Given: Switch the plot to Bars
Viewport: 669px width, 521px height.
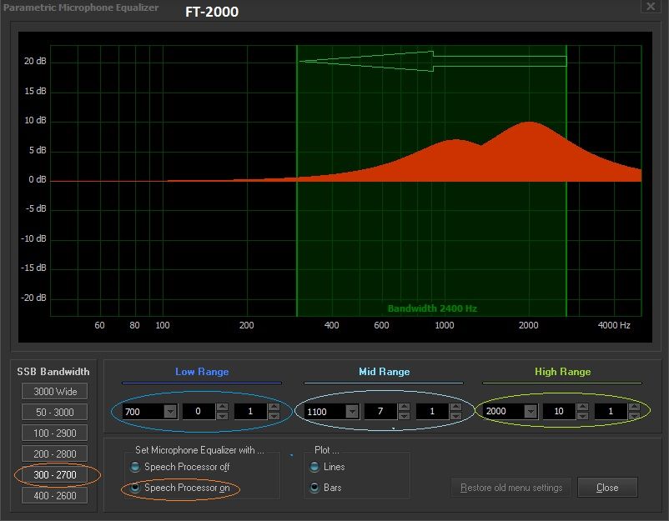Looking at the screenshot, I should pos(326,488).
